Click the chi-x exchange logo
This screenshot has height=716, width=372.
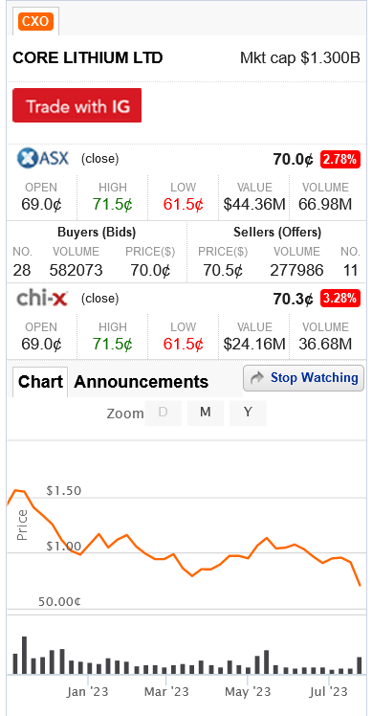coord(42,299)
